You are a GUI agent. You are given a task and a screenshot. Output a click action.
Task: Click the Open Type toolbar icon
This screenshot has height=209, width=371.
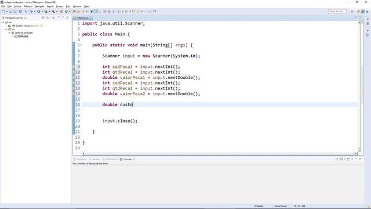tap(74, 12)
